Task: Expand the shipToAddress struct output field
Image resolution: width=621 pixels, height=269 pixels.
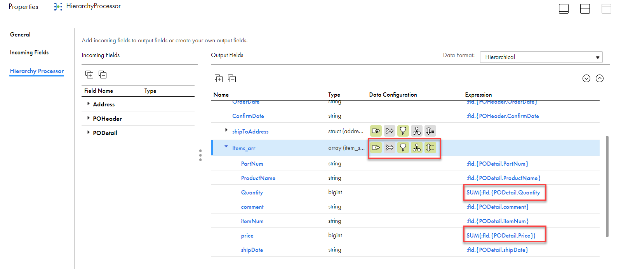Action: [x=226, y=130]
